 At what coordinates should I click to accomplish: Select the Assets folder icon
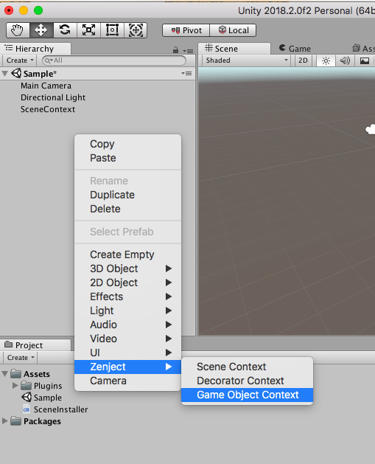pyautogui.click(x=15, y=374)
